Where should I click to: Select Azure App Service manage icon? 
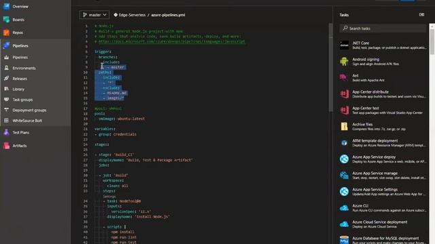coord(345,176)
